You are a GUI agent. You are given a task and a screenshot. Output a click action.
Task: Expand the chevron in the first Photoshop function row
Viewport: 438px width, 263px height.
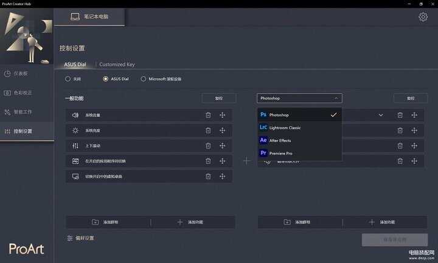[381, 115]
